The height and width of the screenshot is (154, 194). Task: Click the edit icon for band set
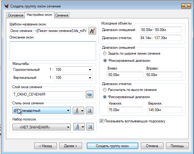76,127
